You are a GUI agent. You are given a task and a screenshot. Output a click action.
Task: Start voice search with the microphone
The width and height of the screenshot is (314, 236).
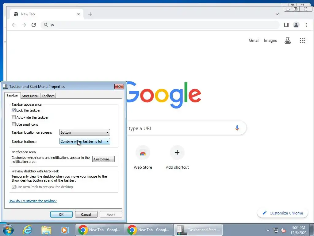click(x=237, y=128)
